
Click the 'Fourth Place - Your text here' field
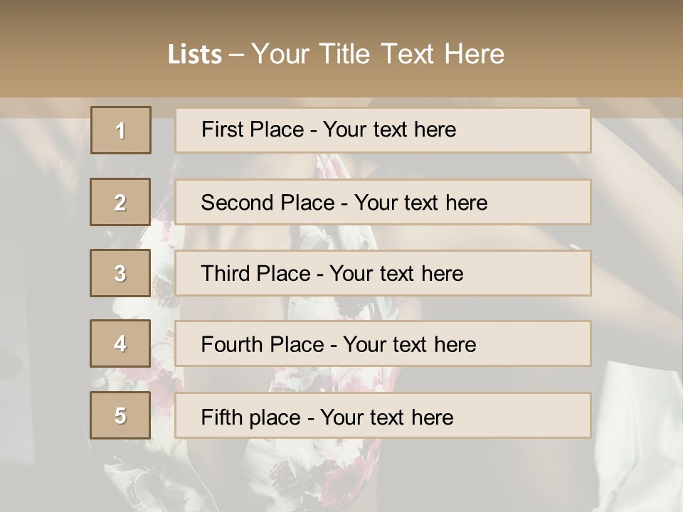[x=383, y=343]
